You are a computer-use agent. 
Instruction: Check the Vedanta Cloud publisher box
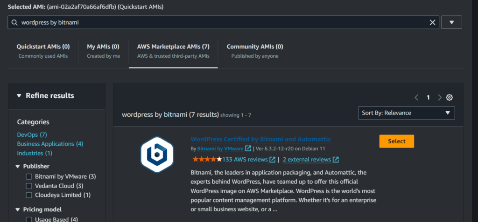[x=28, y=186]
